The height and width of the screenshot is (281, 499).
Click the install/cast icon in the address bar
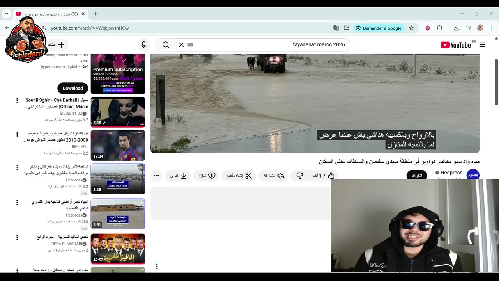point(347,28)
